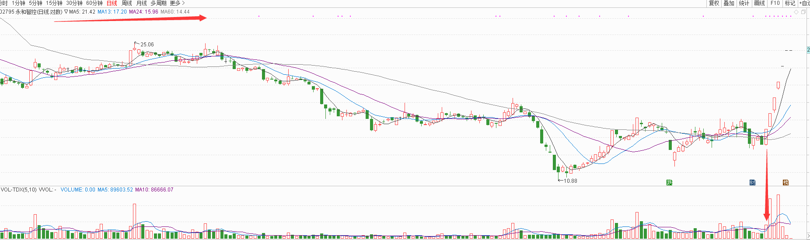Screen dimensions: 810x240
Task: Click the diamond icon at chart top-right
Action: (796, 12)
